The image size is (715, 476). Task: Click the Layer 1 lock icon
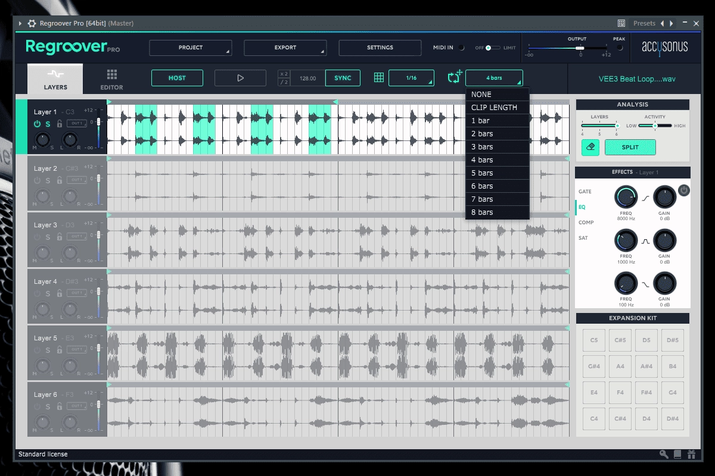coord(59,124)
